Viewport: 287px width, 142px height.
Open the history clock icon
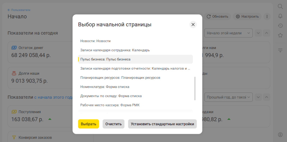tap(280, 26)
